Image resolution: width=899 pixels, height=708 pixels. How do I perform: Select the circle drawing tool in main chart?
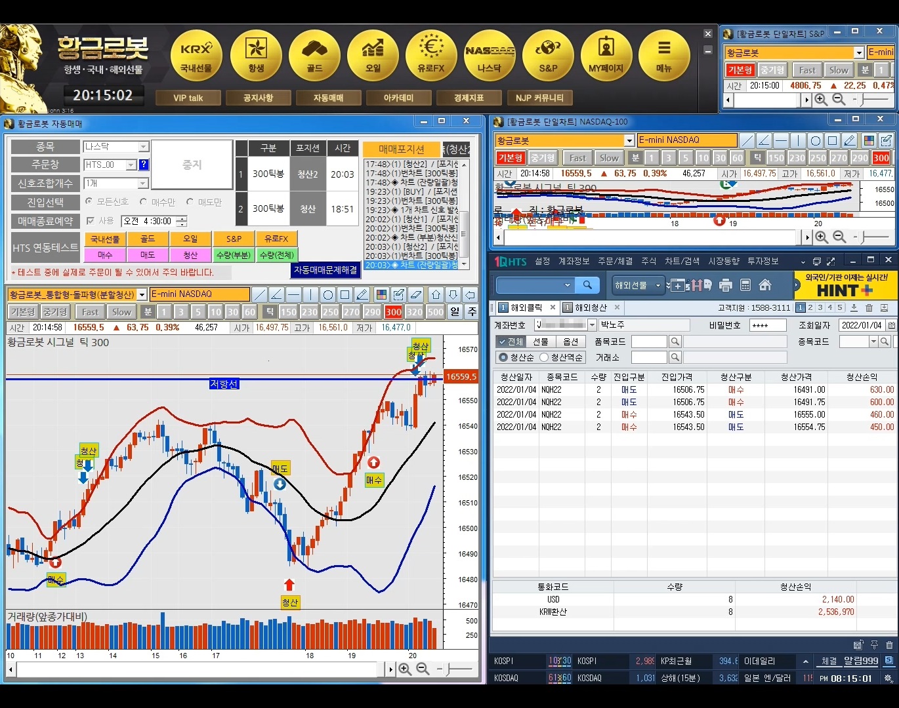point(328,294)
